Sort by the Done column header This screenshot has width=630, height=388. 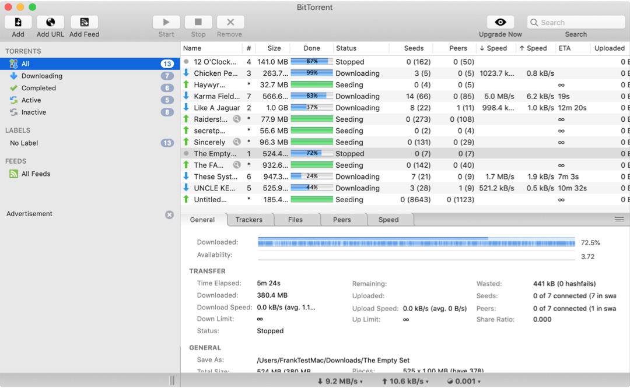point(311,48)
